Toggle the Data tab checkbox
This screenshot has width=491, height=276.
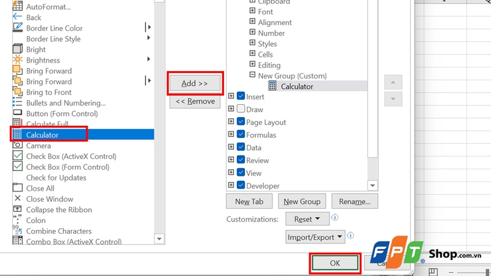241,147
